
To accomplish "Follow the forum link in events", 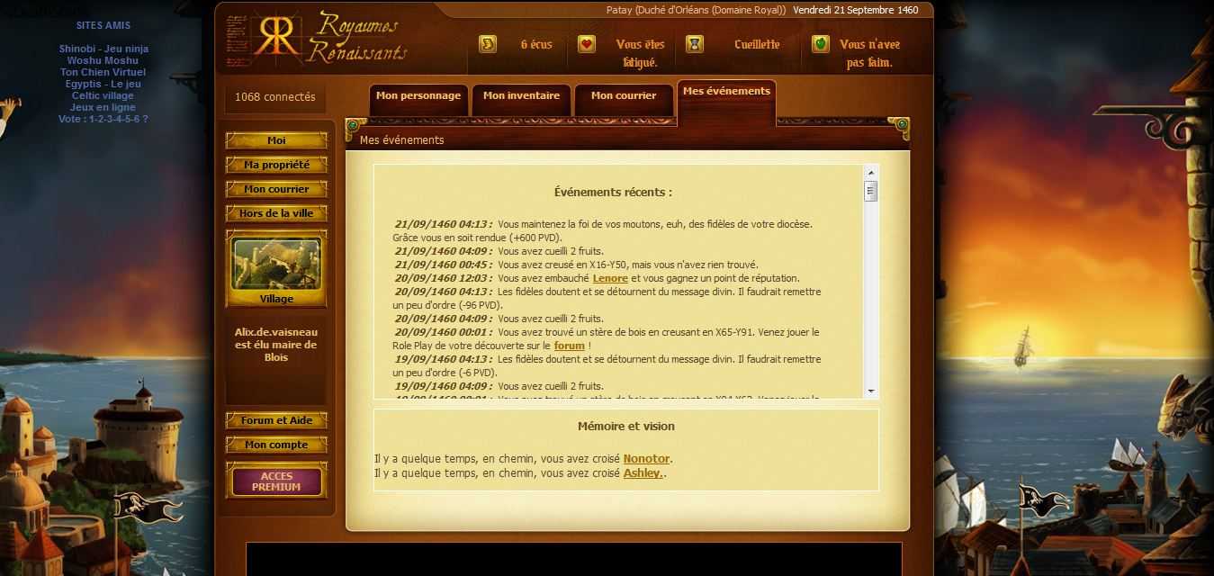I will 569,346.
